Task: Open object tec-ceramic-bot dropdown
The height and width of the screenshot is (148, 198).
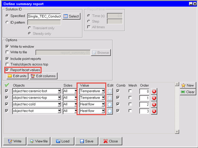Action: 59,91
